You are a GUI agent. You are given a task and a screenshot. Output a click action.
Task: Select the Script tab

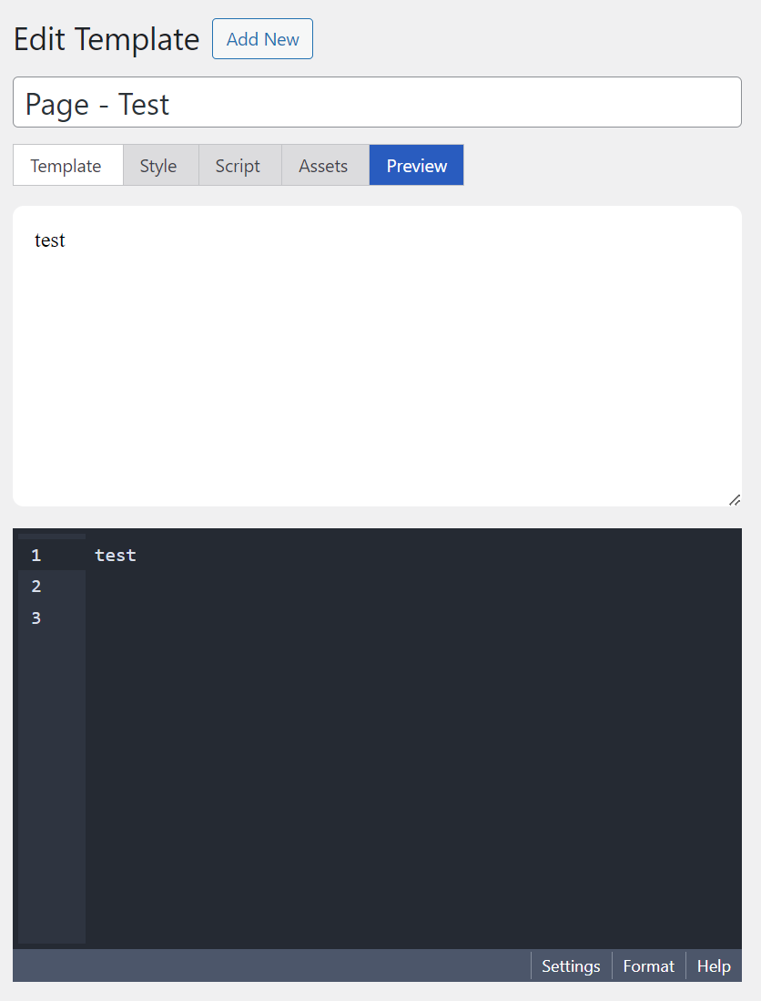point(239,166)
